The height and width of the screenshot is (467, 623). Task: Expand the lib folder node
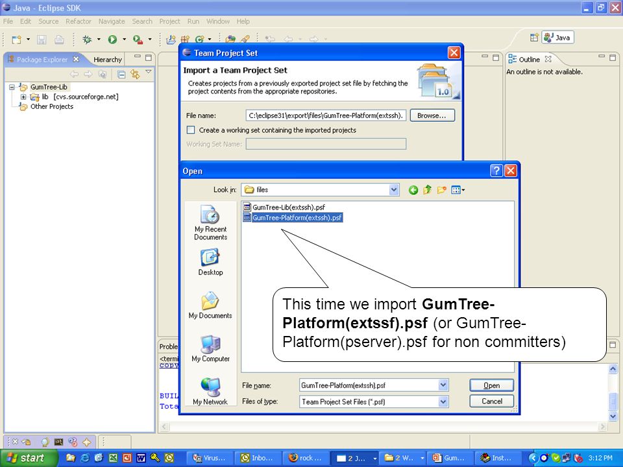coord(23,97)
